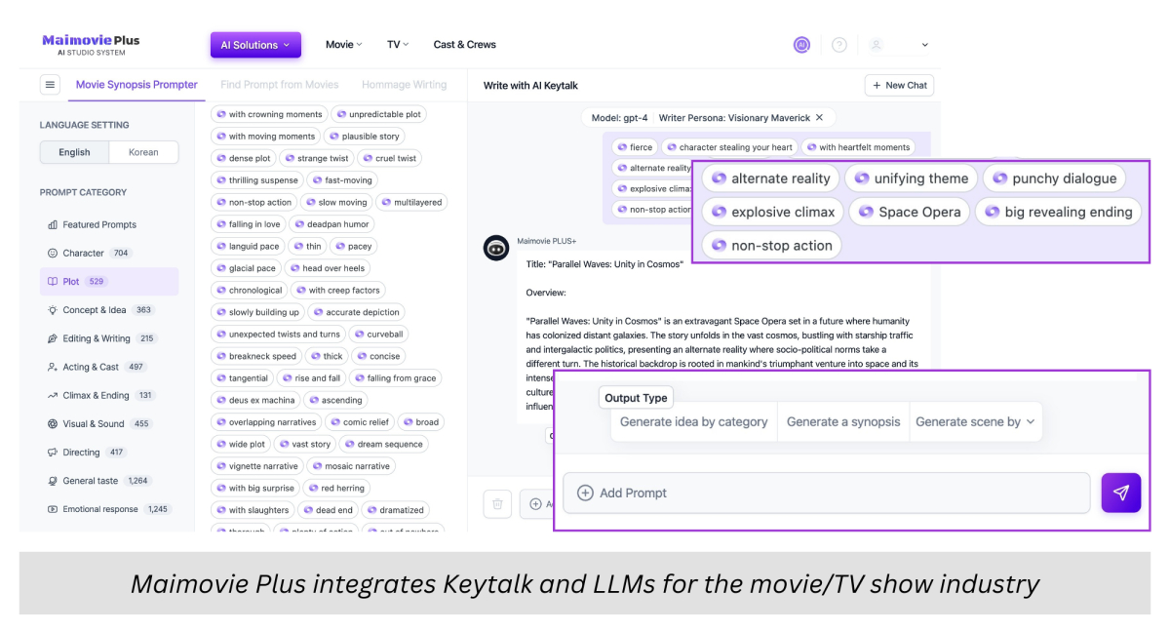
Task: Click 'big revealing ending' chip
Action: click(1058, 212)
